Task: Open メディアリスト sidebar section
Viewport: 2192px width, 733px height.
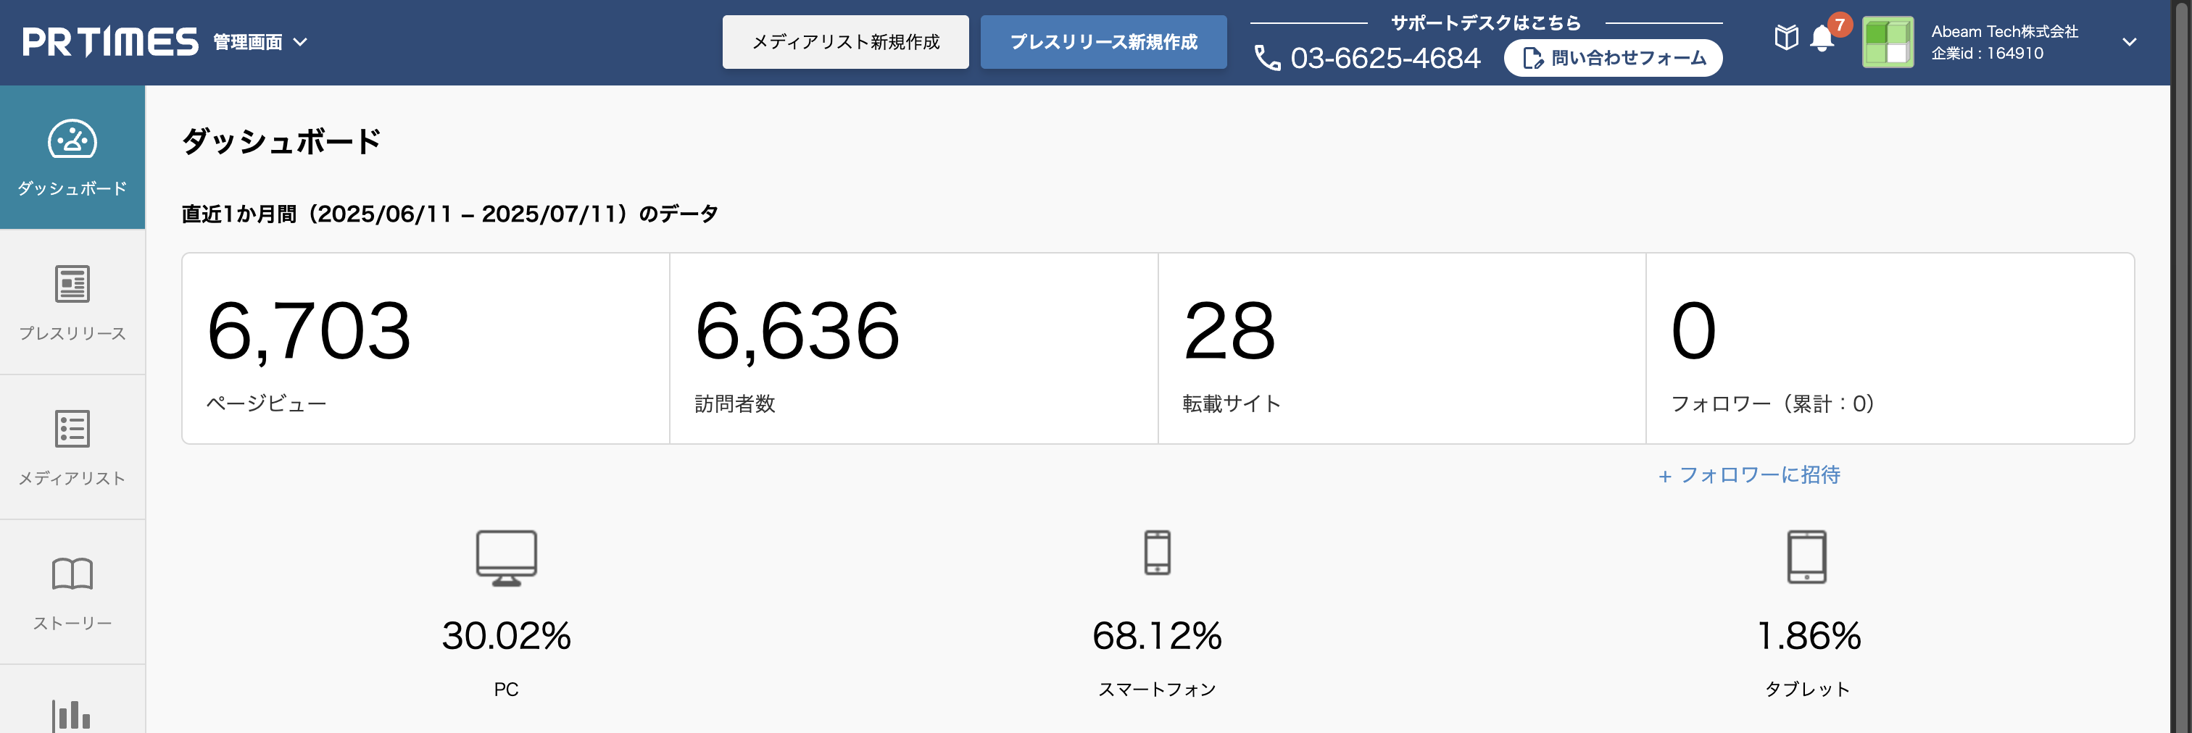Action: tap(72, 448)
